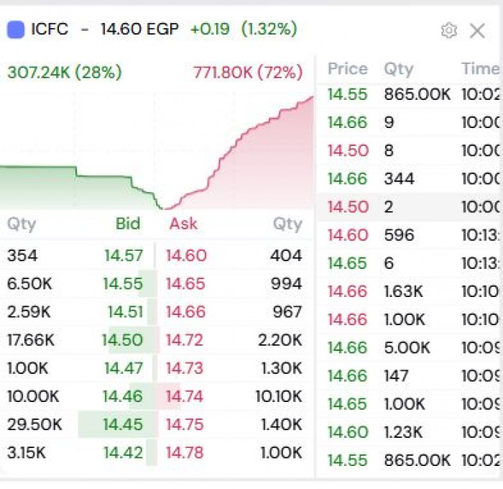The height and width of the screenshot is (489, 503).
Task: Click the Bid column header
Action: point(128,224)
